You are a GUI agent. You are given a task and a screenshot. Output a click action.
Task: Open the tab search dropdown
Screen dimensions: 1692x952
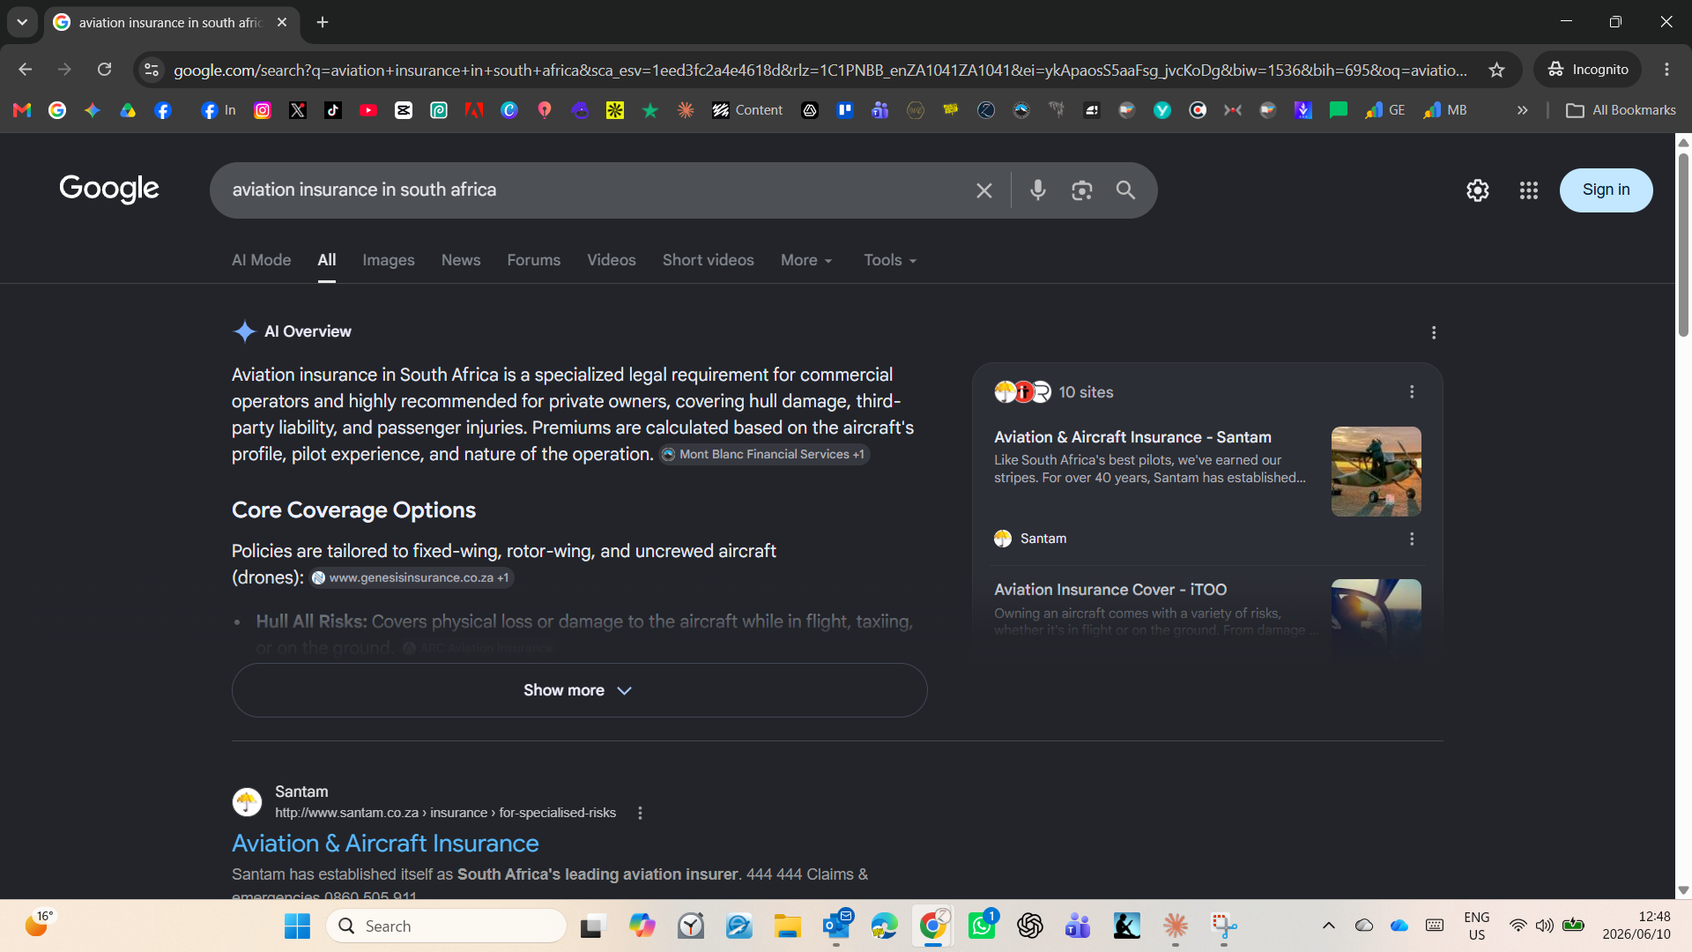coord(22,22)
